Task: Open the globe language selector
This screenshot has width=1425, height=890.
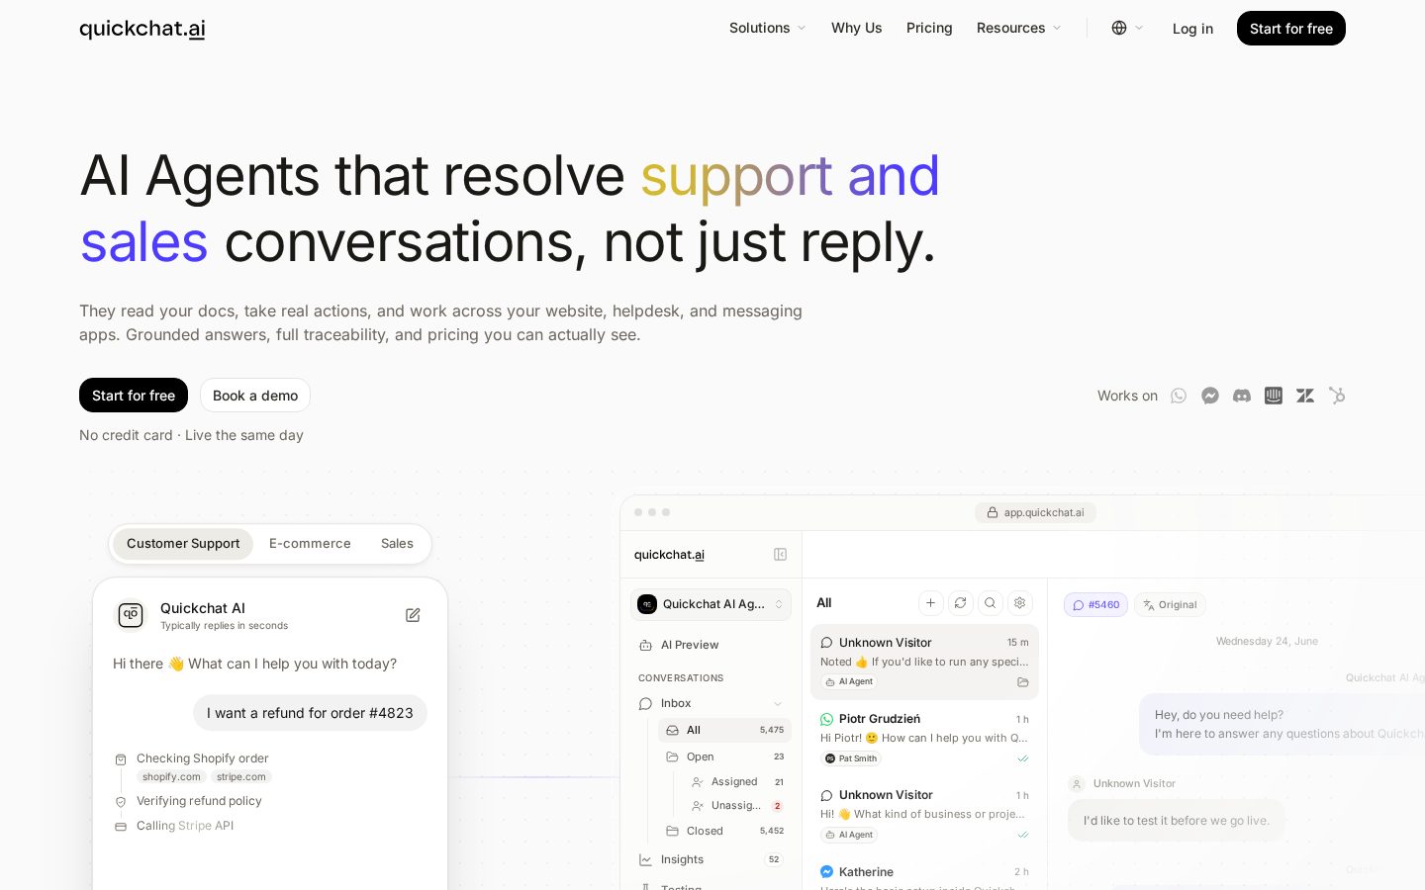Action: click(1127, 28)
